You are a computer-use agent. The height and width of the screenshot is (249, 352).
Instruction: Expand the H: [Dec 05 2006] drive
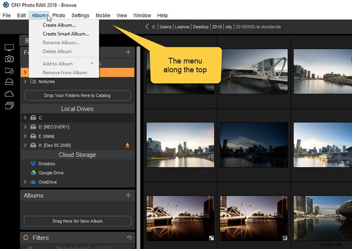(25, 145)
